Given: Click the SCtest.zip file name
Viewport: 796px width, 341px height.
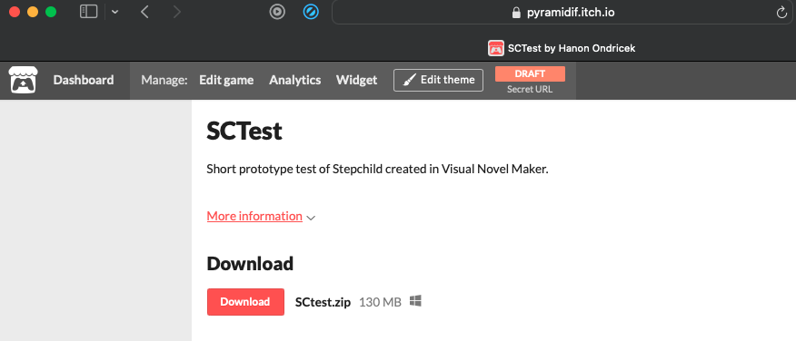Looking at the screenshot, I should (x=323, y=303).
